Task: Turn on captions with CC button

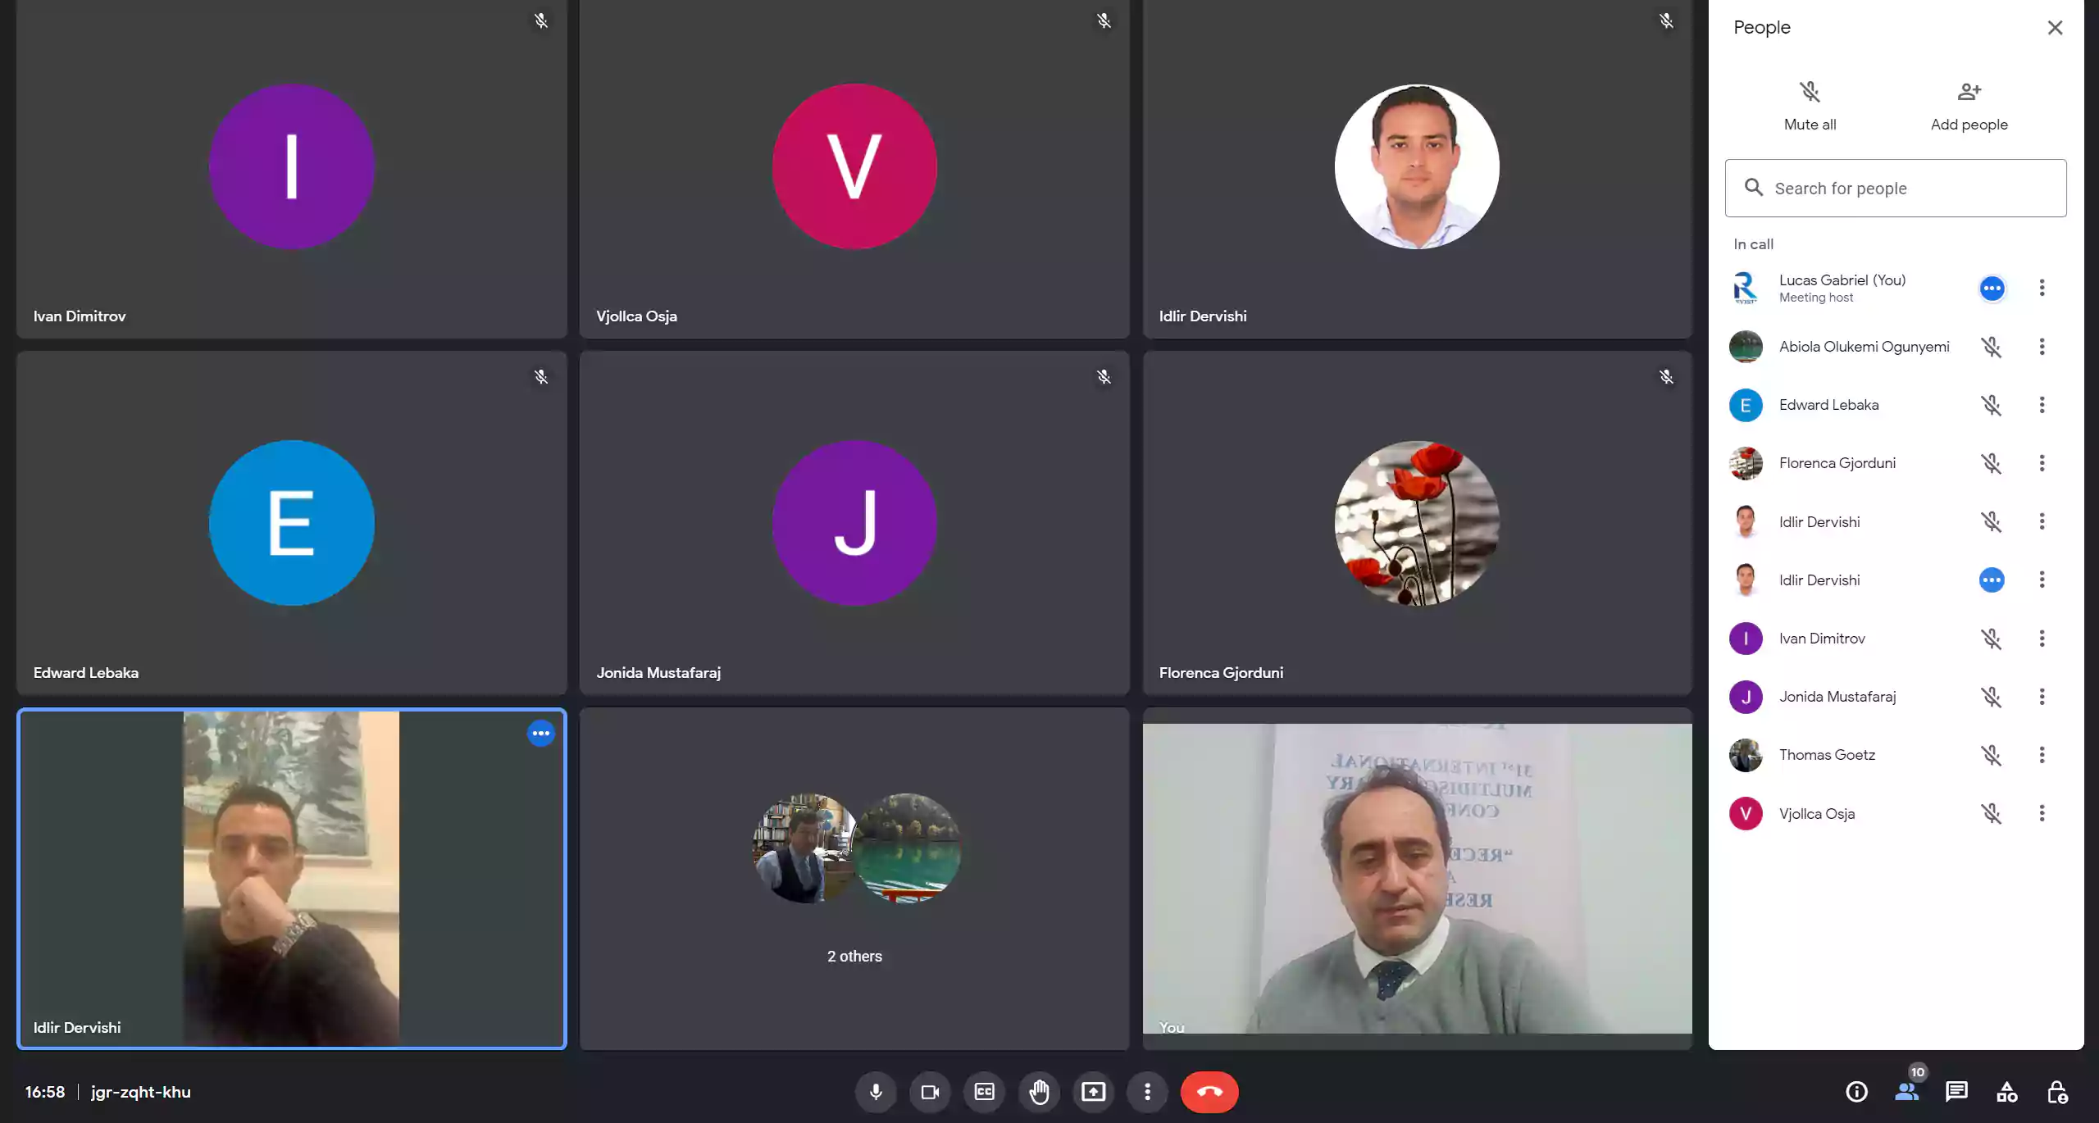Action: click(x=984, y=1092)
